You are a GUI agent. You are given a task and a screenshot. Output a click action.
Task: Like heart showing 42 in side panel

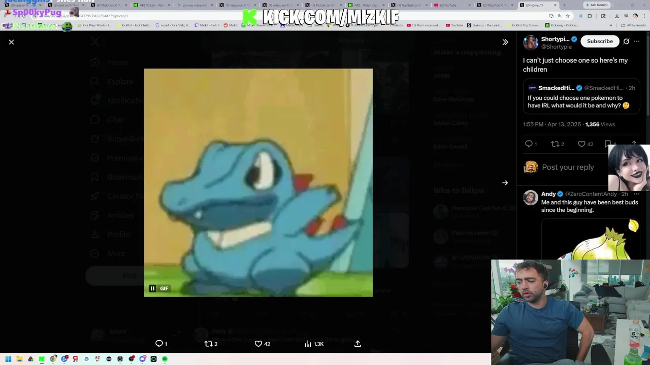(x=586, y=144)
